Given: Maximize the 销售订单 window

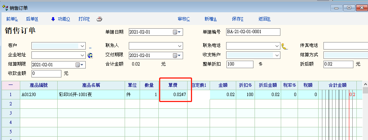Looking at the screenshot, I should tap(349, 8).
